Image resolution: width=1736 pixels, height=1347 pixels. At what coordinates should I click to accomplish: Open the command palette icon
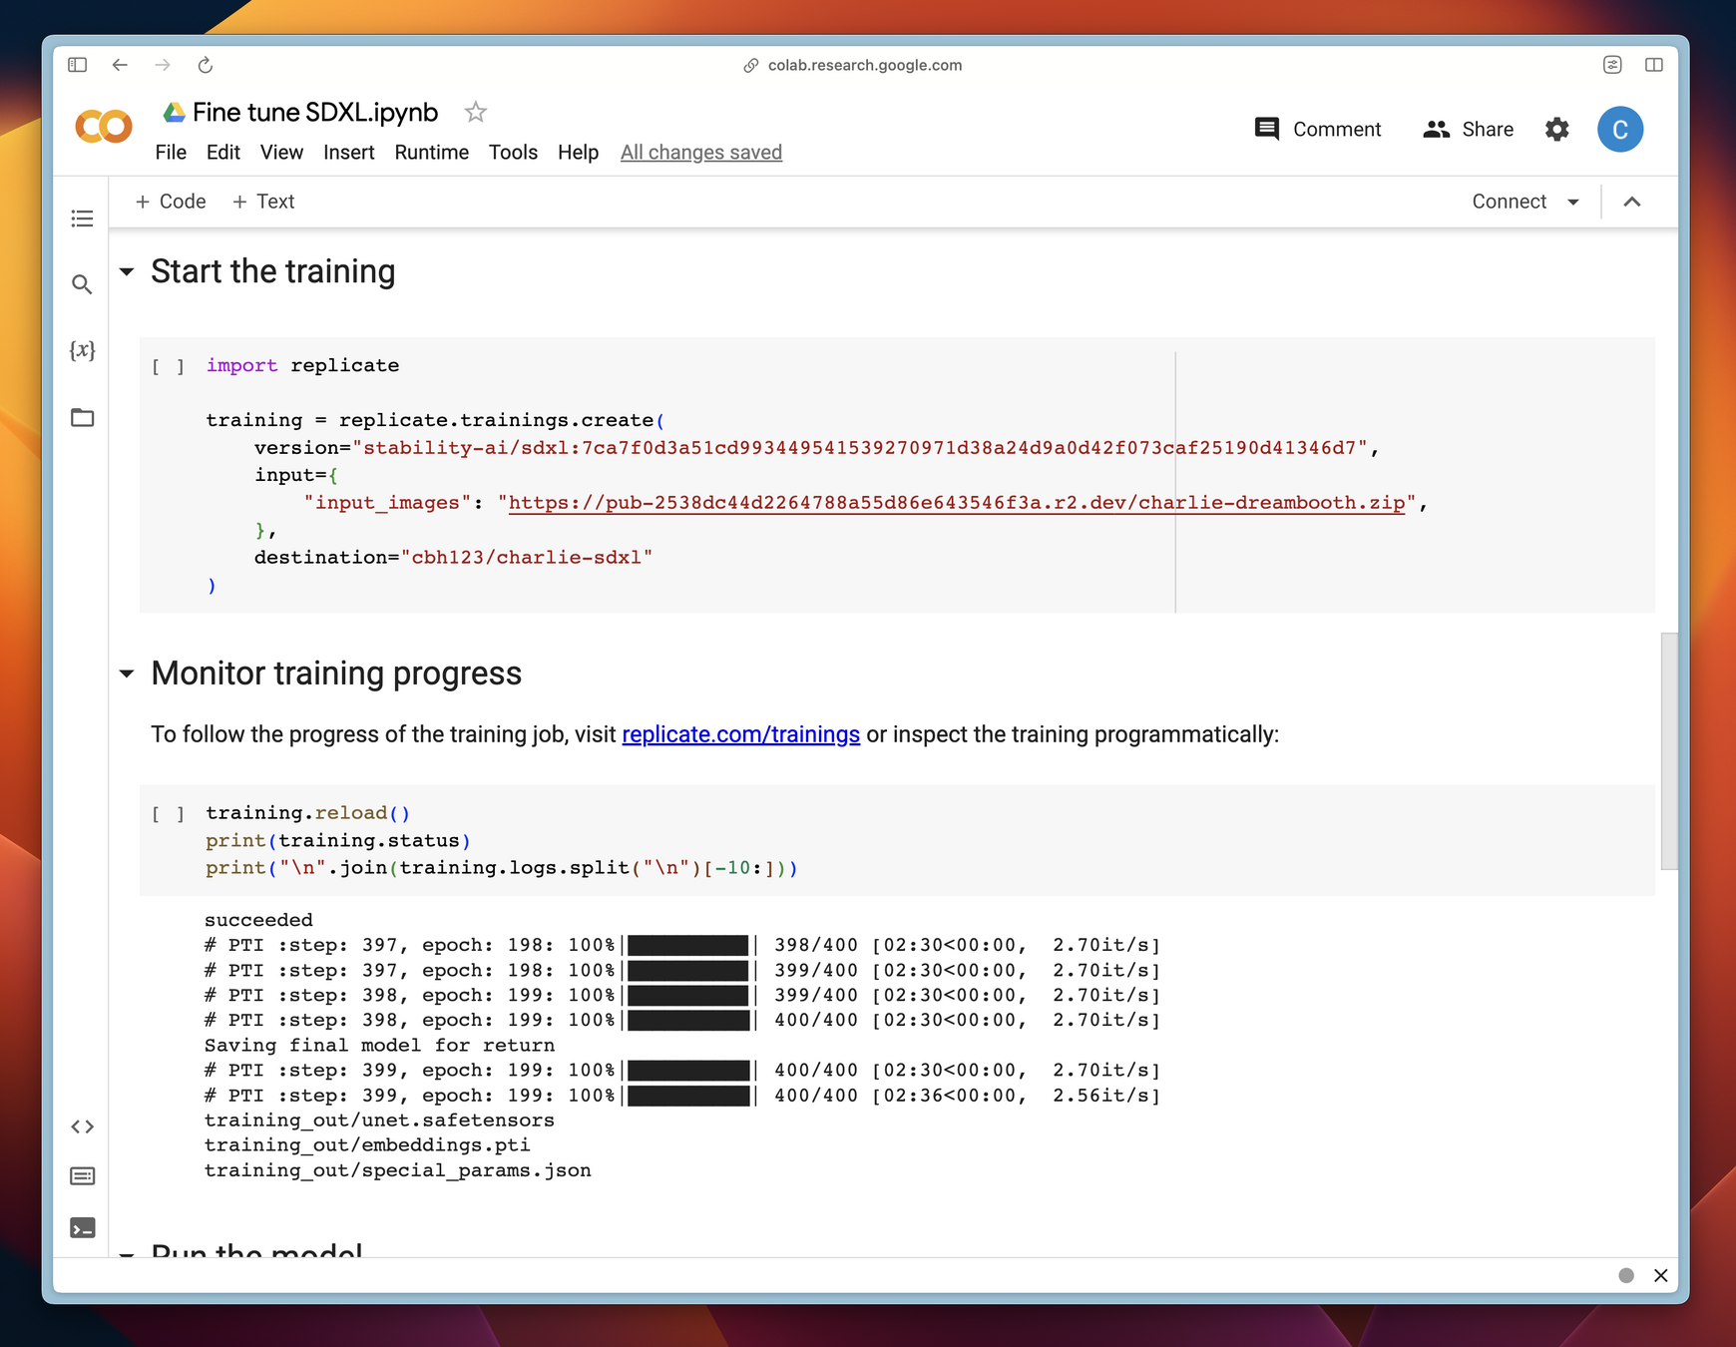[82, 1176]
